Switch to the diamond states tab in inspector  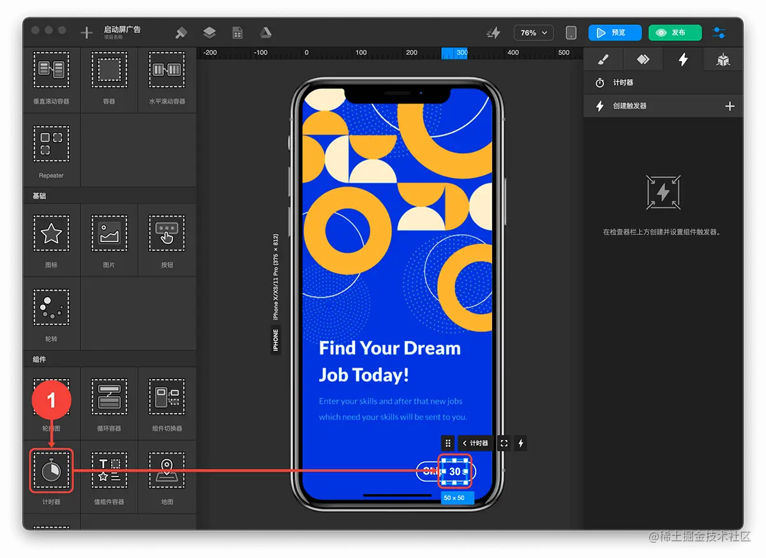coord(643,59)
